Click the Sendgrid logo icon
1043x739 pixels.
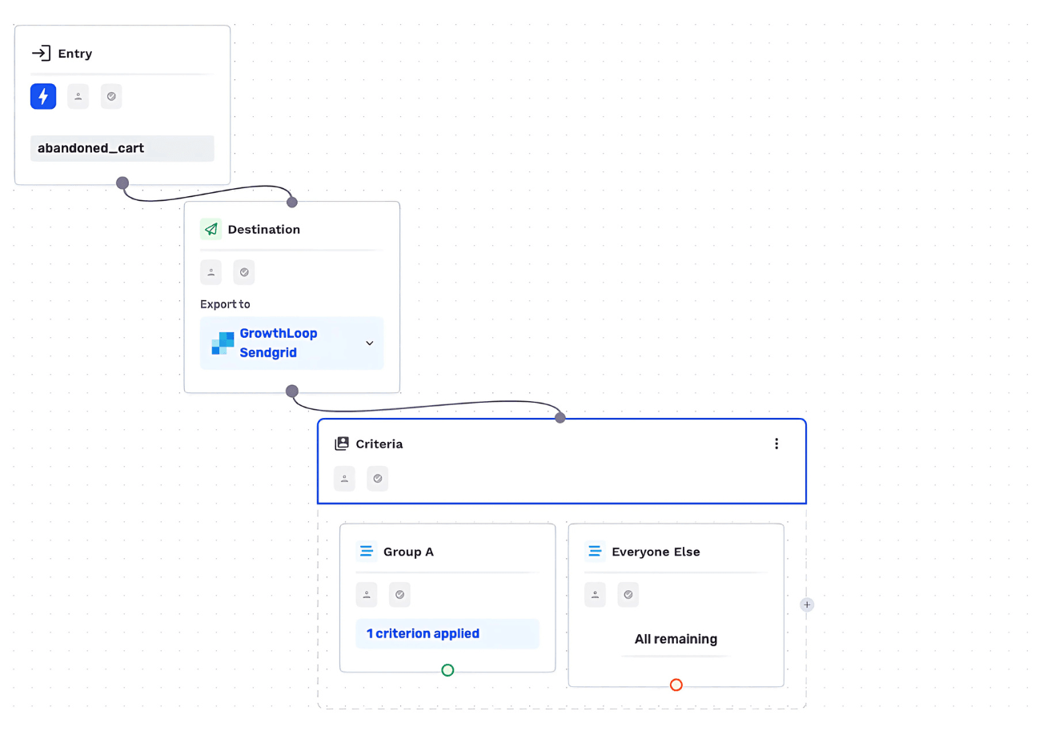[223, 343]
